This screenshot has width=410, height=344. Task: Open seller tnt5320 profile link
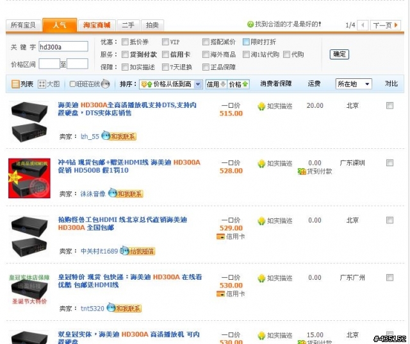click(92, 309)
